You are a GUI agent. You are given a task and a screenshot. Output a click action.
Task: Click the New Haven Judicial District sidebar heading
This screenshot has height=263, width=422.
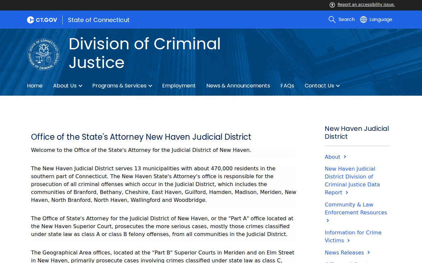point(357,132)
